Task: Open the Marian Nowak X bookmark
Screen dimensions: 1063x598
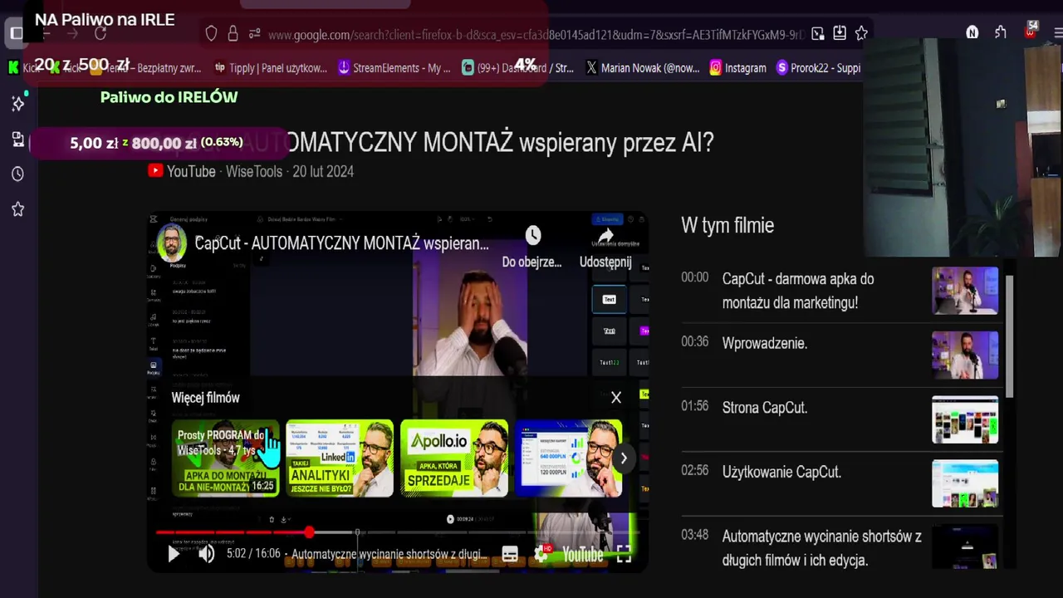Action: pyautogui.click(x=642, y=68)
